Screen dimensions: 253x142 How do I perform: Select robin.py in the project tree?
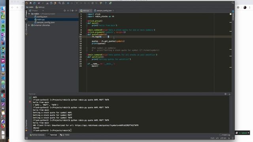coord(40,19)
